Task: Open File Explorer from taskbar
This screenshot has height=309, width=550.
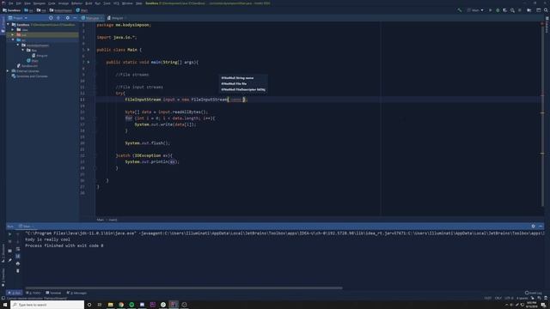Action: pos(111,305)
